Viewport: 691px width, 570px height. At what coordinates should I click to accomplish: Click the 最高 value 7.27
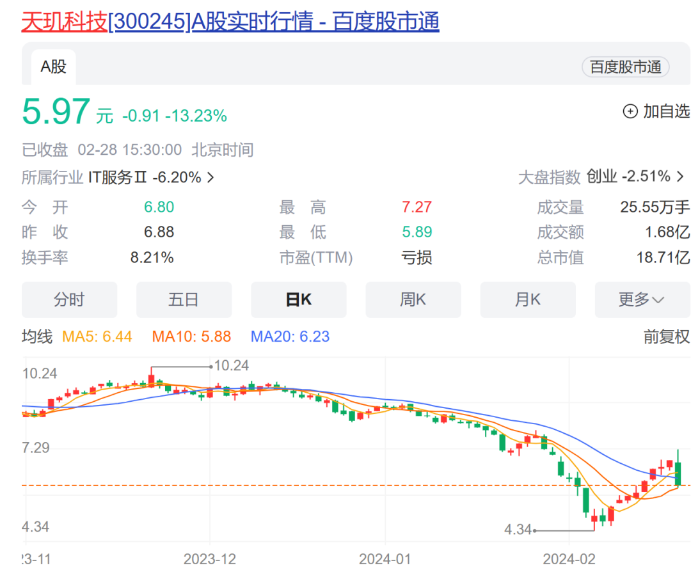coord(417,207)
